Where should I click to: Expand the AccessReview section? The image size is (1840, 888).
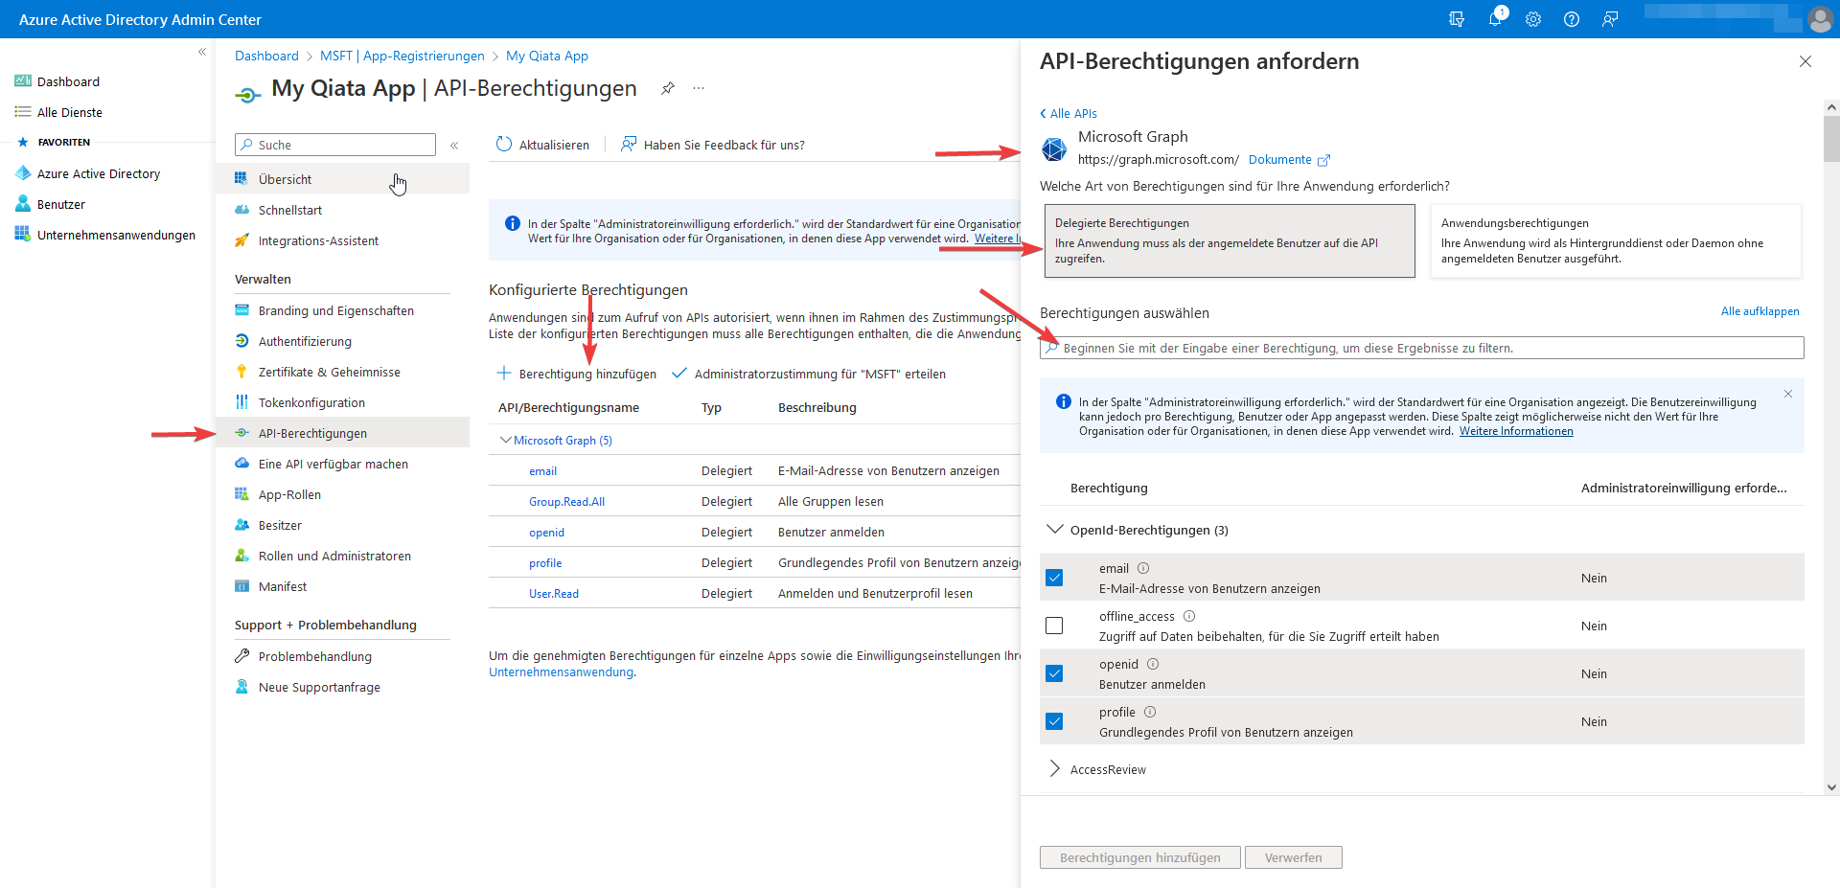[1054, 768]
